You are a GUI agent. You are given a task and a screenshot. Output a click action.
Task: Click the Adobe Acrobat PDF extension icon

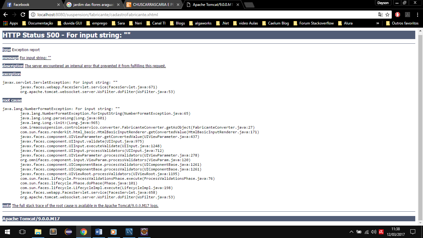[408, 15]
